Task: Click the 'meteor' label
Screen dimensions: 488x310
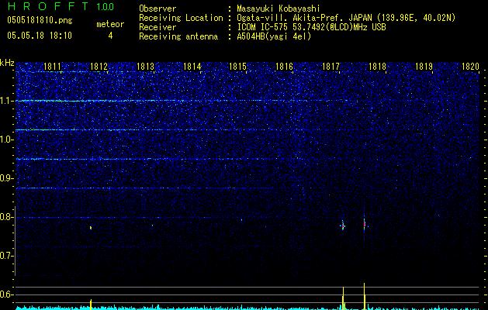Action: pyautogui.click(x=110, y=24)
